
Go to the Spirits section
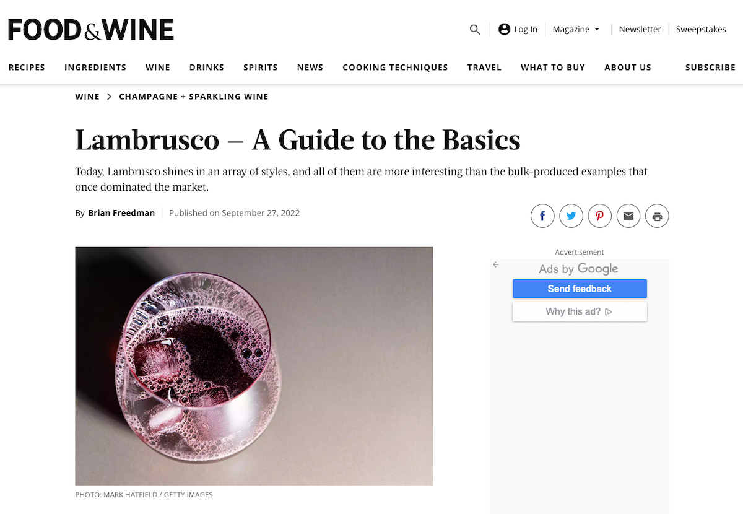(261, 67)
